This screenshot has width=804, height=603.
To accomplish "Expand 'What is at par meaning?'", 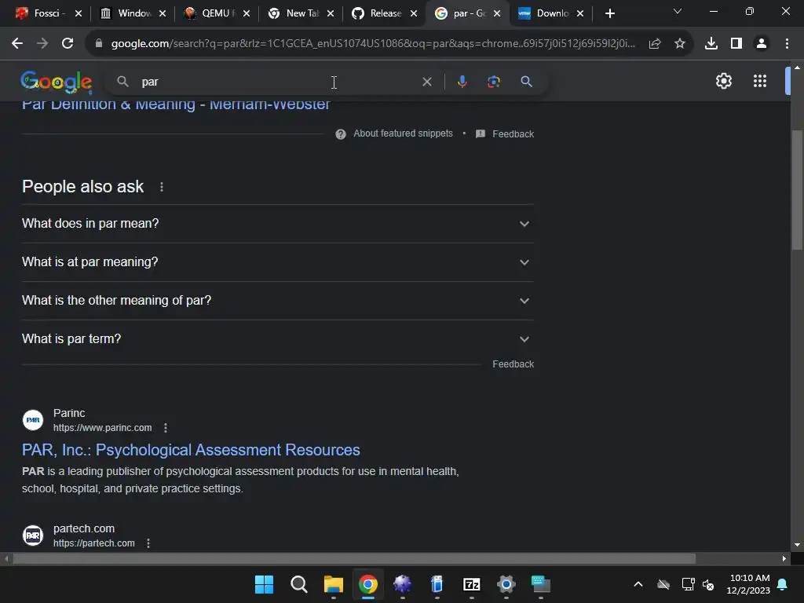I will pos(278,262).
